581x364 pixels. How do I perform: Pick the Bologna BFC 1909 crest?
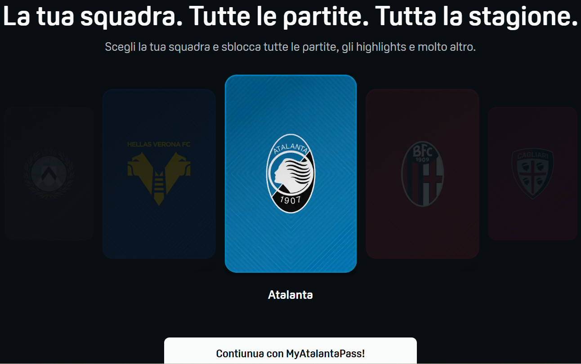pyautogui.click(x=422, y=174)
